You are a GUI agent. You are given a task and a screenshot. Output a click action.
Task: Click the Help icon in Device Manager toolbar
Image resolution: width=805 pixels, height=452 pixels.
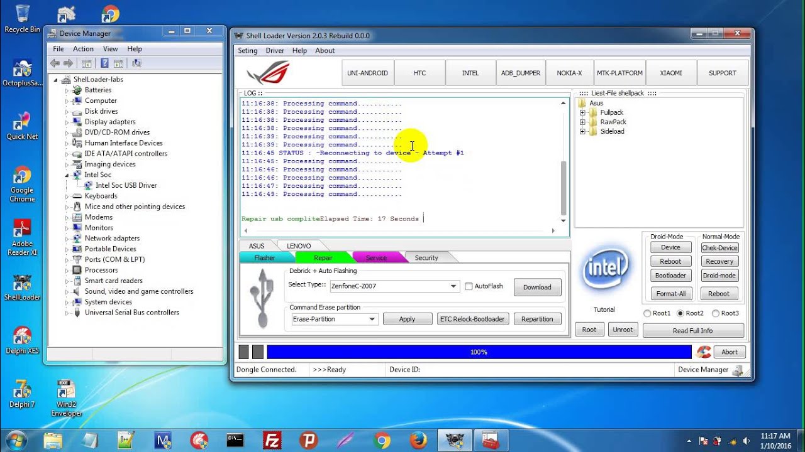(104, 63)
